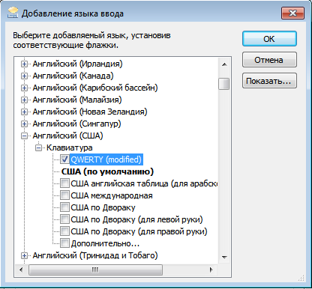Viewport: 312px width, 289px height.
Task: Select Английский (Малайзия) label
Action: tap(77, 100)
